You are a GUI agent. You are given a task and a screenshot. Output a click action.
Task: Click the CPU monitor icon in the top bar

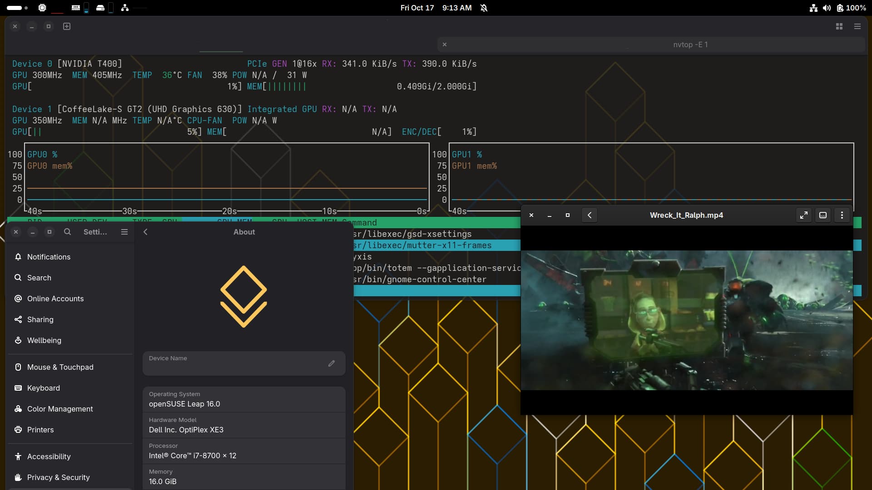42,8
